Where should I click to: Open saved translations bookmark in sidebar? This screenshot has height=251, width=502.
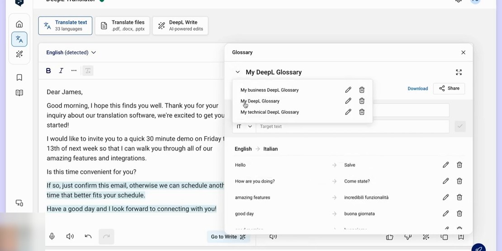coord(19,77)
